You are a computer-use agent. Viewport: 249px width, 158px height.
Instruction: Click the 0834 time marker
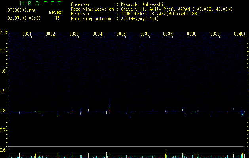[x=97, y=34]
